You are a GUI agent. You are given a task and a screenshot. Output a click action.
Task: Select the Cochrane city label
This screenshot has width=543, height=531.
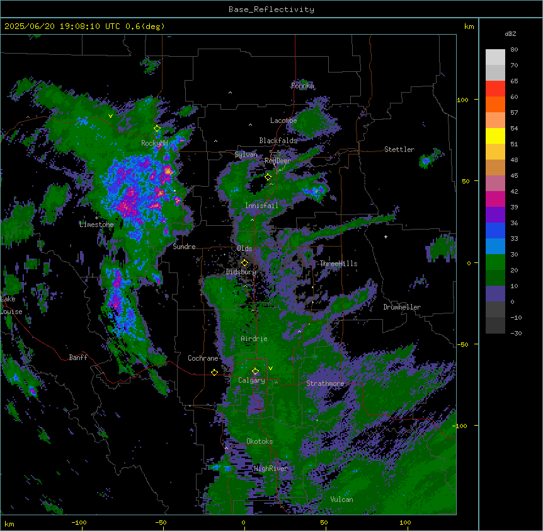pos(203,358)
